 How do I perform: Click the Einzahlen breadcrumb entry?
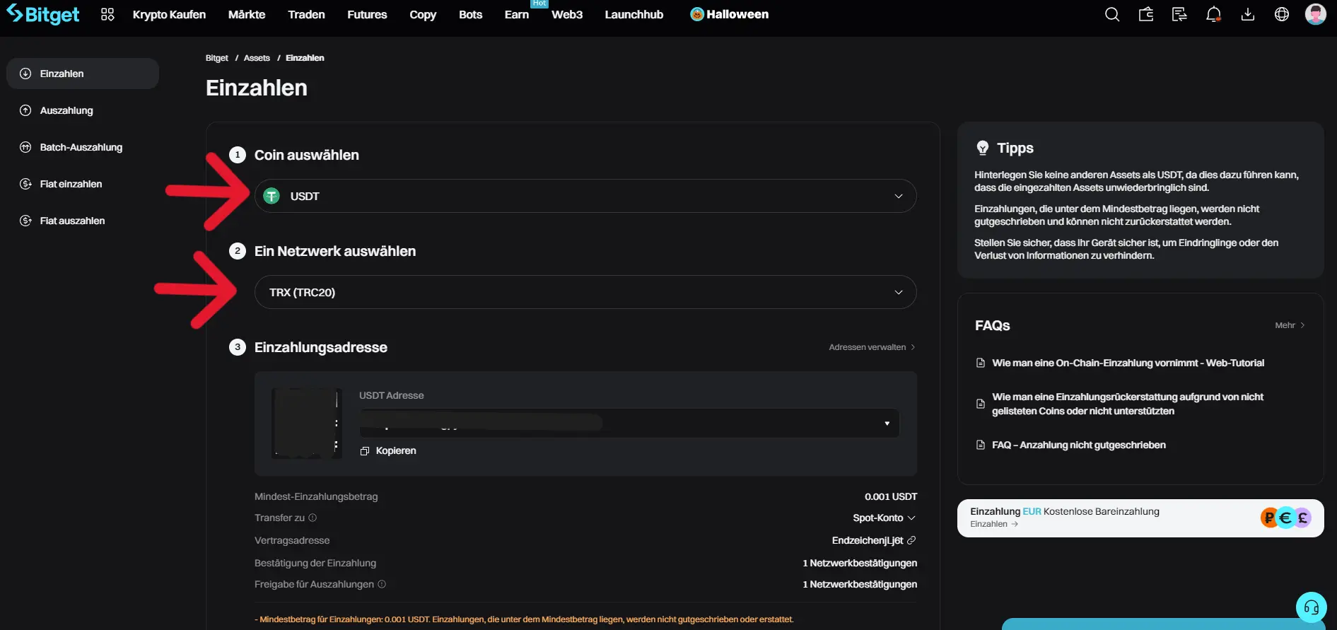tap(305, 58)
